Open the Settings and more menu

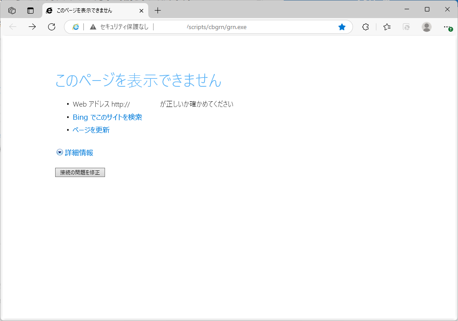447,27
